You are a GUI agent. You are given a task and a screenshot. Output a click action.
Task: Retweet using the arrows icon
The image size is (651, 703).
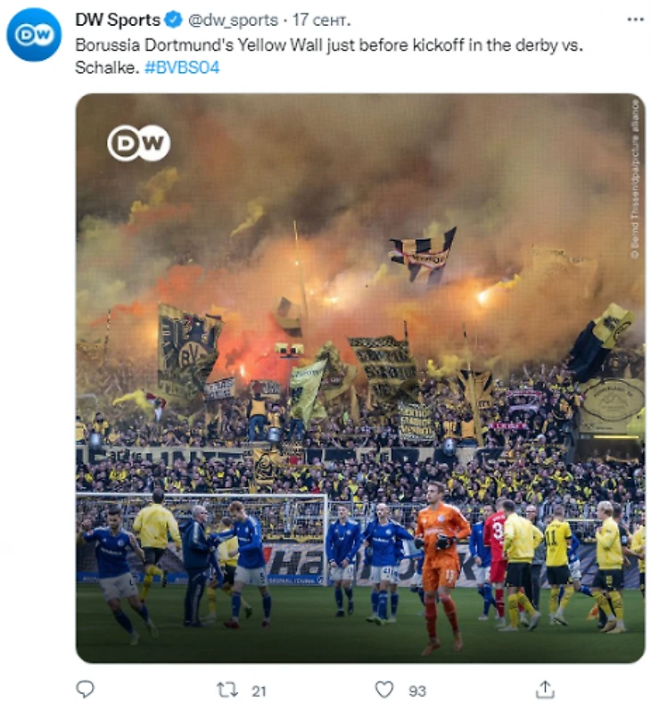pyautogui.click(x=227, y=690)
